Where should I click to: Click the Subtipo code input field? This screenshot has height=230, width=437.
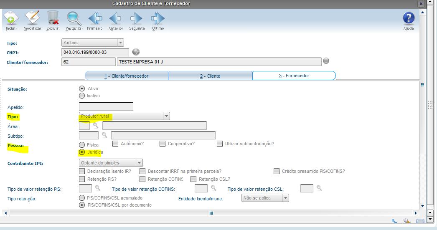pos(89,135)
